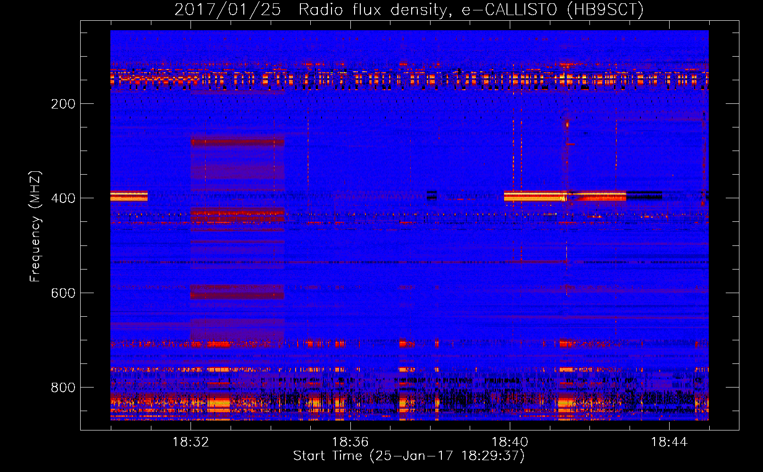The image size is (763, 472).
Task: Click the plot title '2017/01/25 Radio flux density, e-CALLISTO (HB9SCT)'
Action: click(409, 9)
